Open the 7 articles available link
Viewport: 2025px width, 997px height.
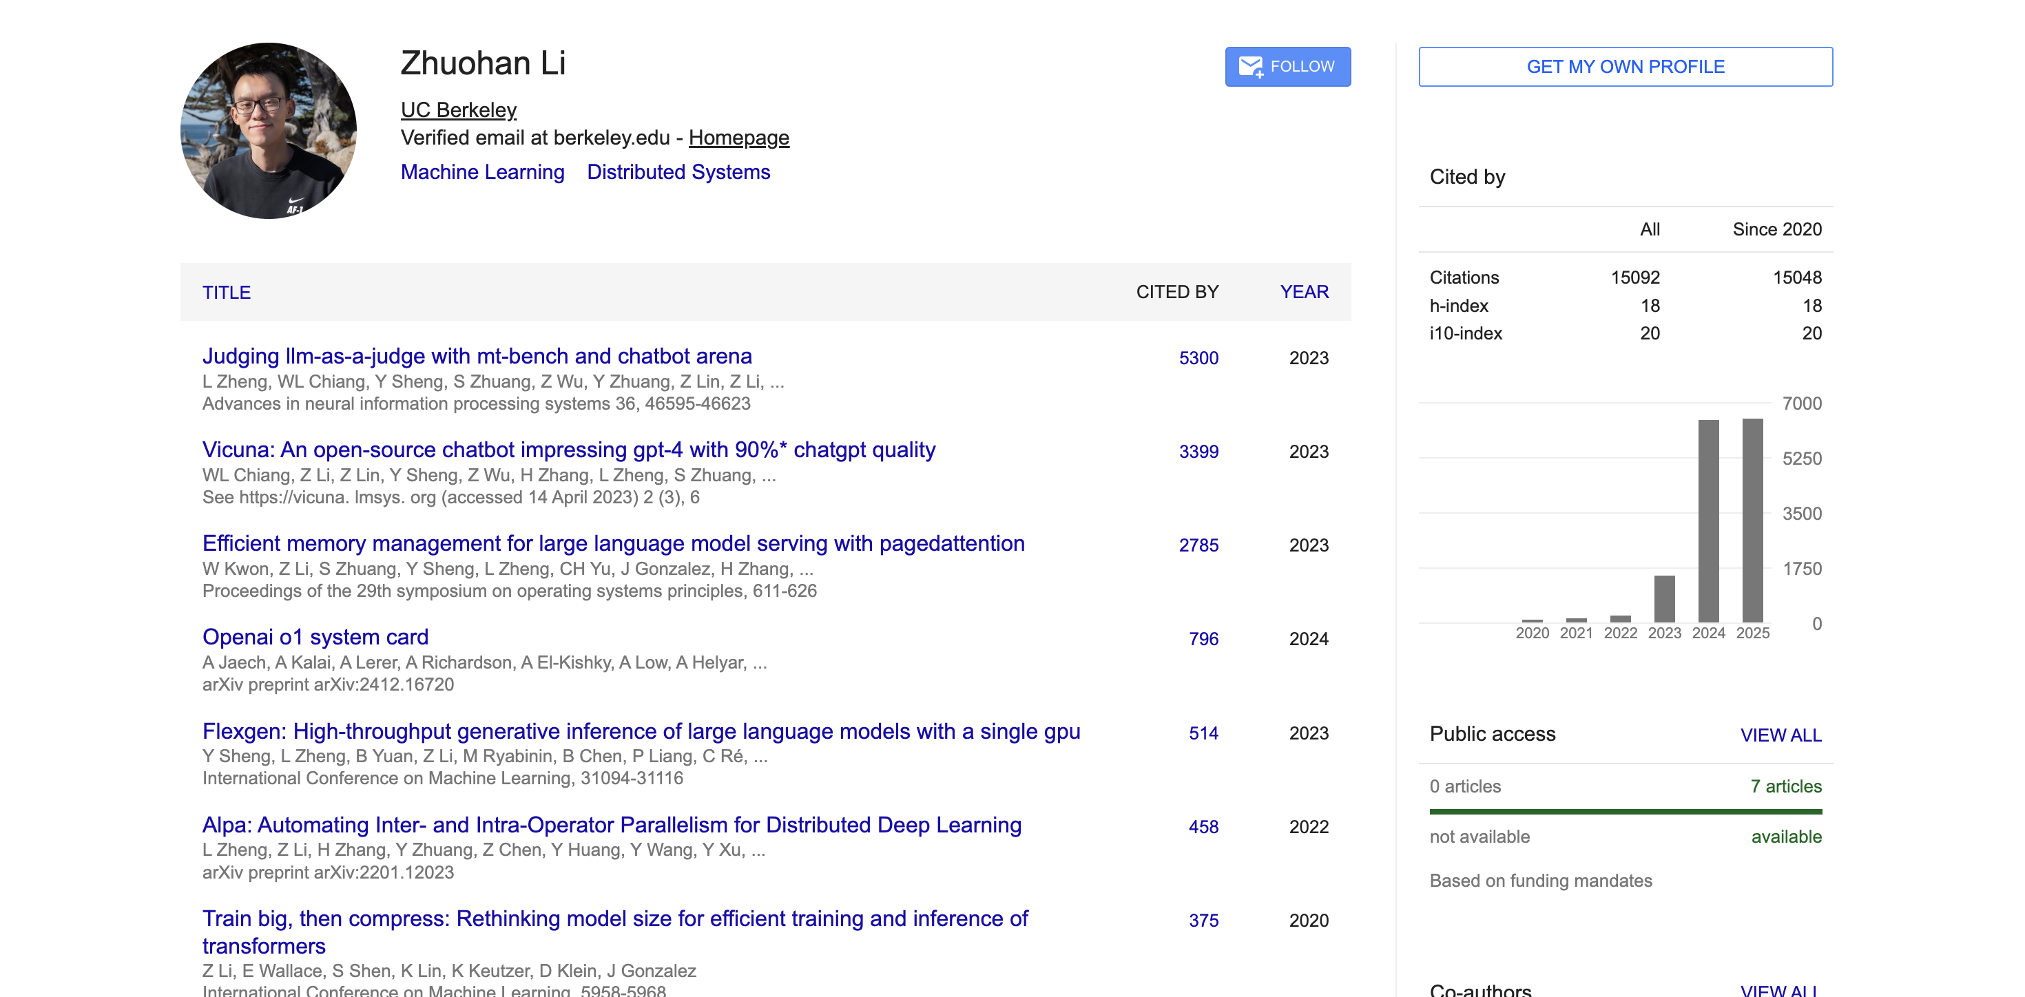click(x=1785, y=786)
